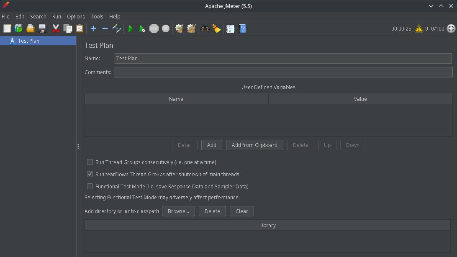Click the Name input field
The width and height of the screenshot is (457, 257).
pyautogui.click(x=283, y=58)
